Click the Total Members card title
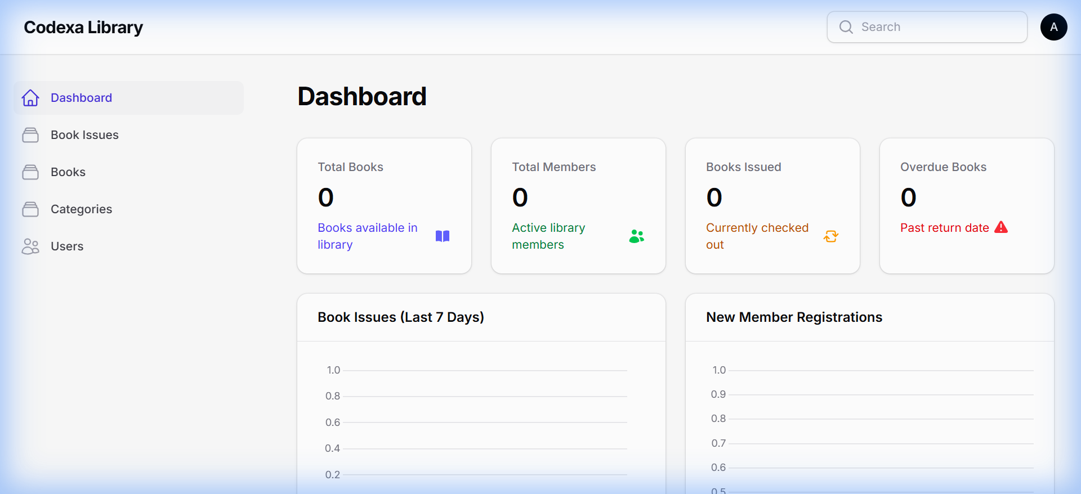 click(x=554, y=167)
